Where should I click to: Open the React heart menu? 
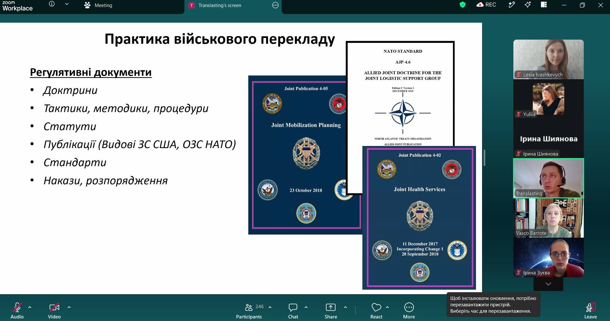click(376, 310)
